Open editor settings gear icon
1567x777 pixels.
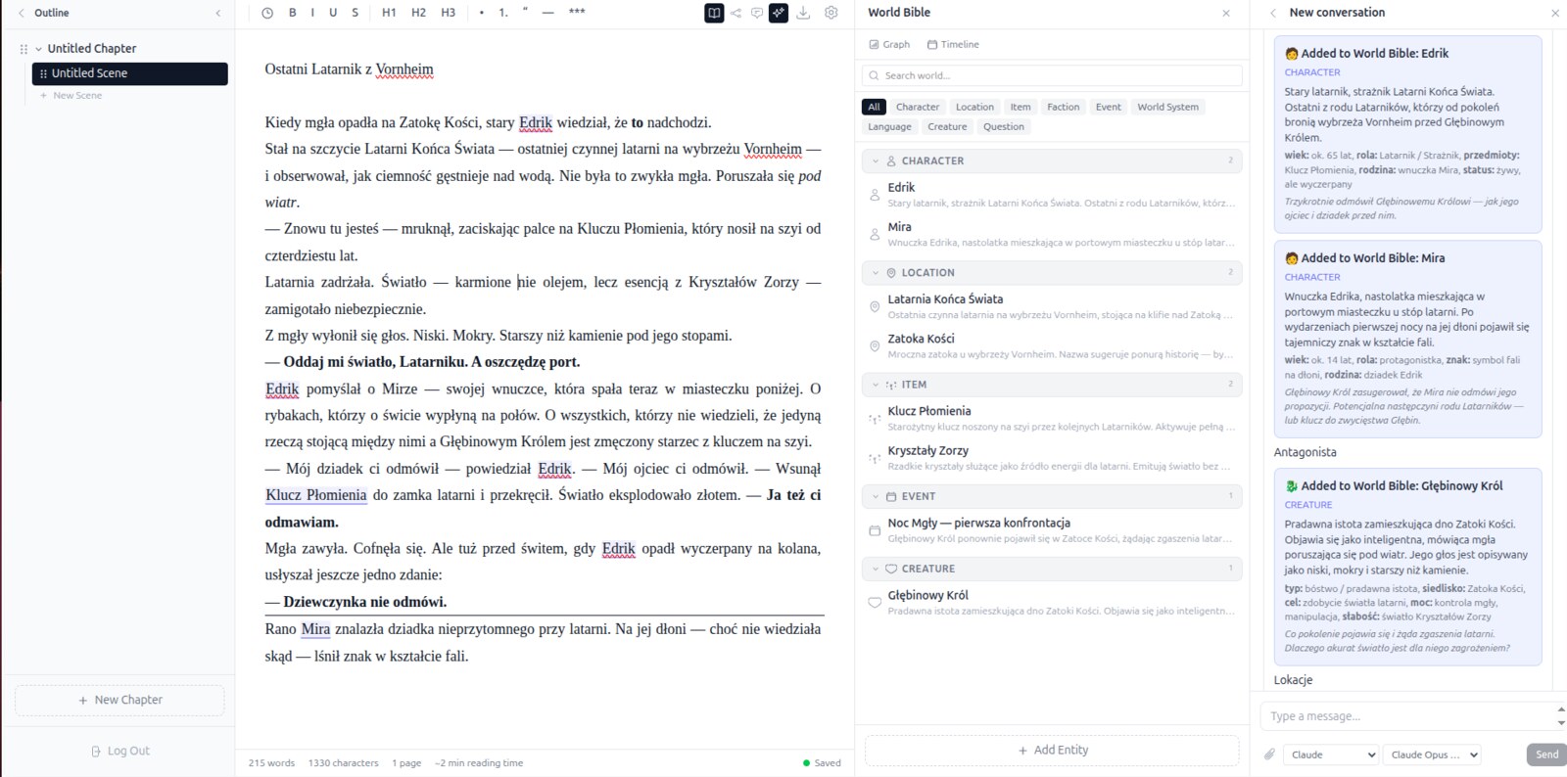point(831,13)
